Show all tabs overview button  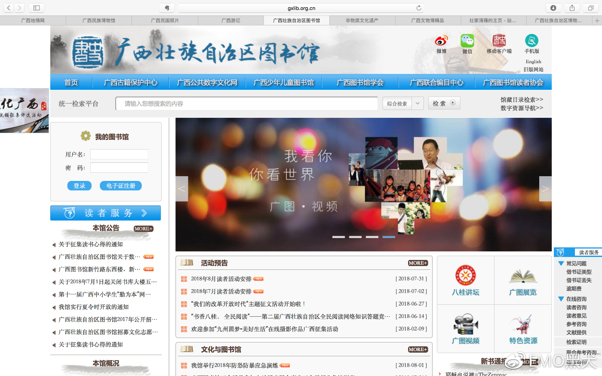point(591,8)
